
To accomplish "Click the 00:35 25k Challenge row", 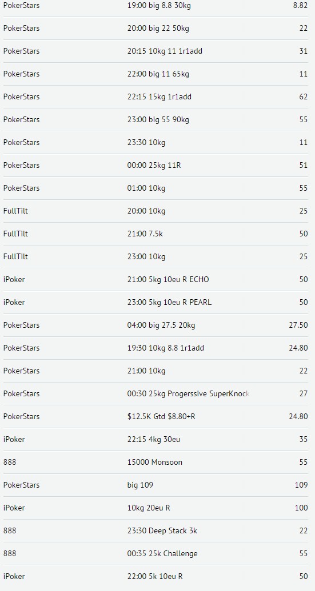I will click(x=155, y=553).
